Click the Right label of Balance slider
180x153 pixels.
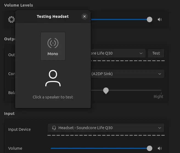pos(158,97)
